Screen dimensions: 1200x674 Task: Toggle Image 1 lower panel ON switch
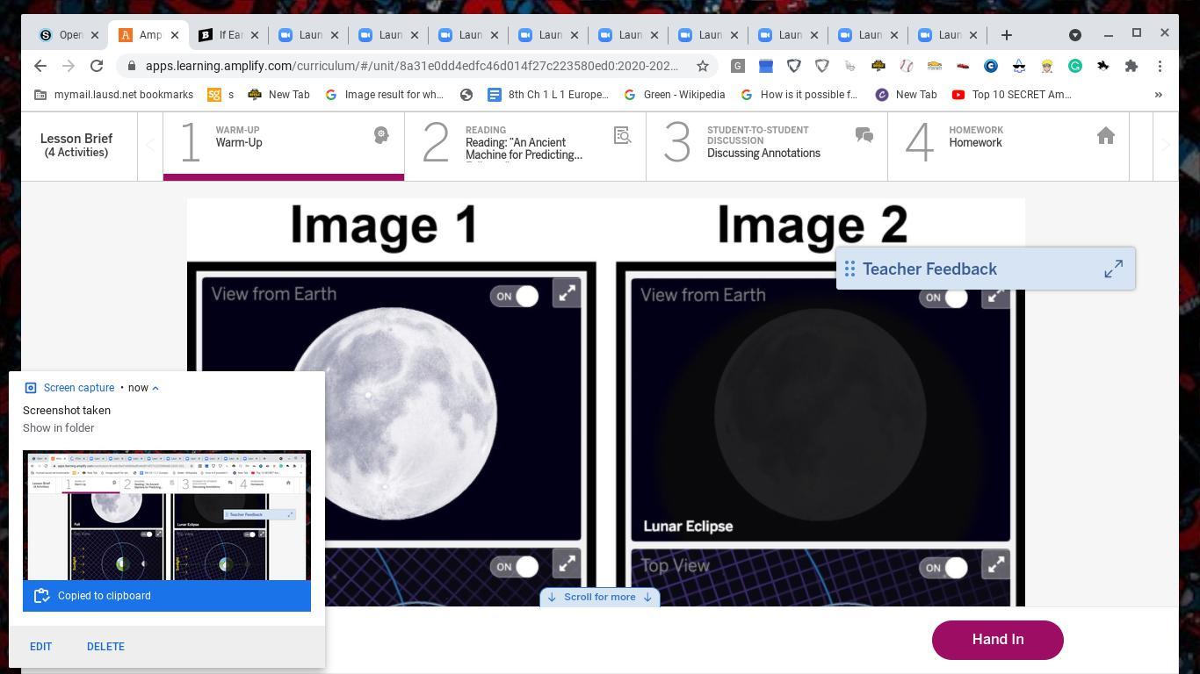(x=515, y=566)
